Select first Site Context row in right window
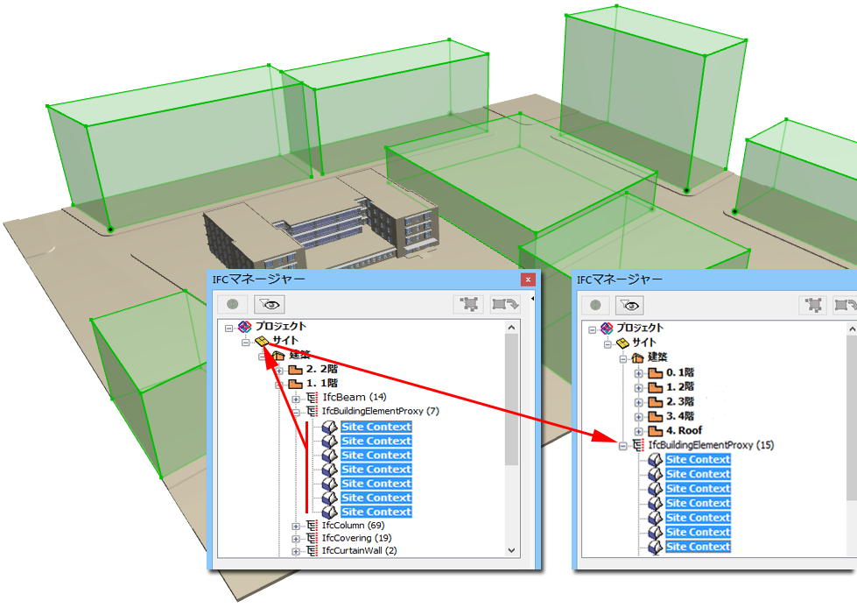Image resolution: width=857 pixels, height=608 pixels. (698, 460)
